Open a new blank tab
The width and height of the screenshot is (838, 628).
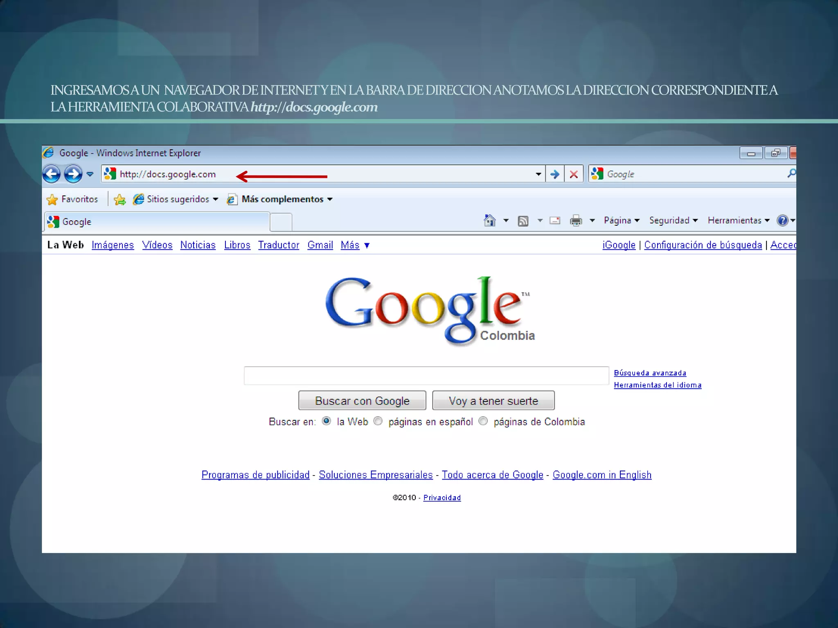point(281,222)
